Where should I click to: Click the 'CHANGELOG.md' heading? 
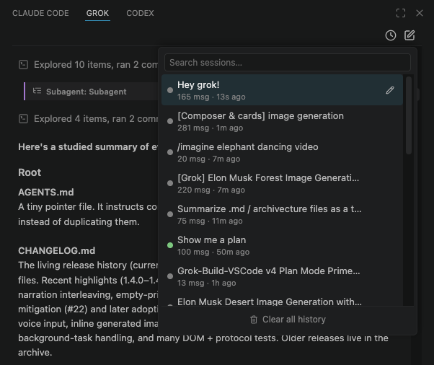(x=57, y=250)
